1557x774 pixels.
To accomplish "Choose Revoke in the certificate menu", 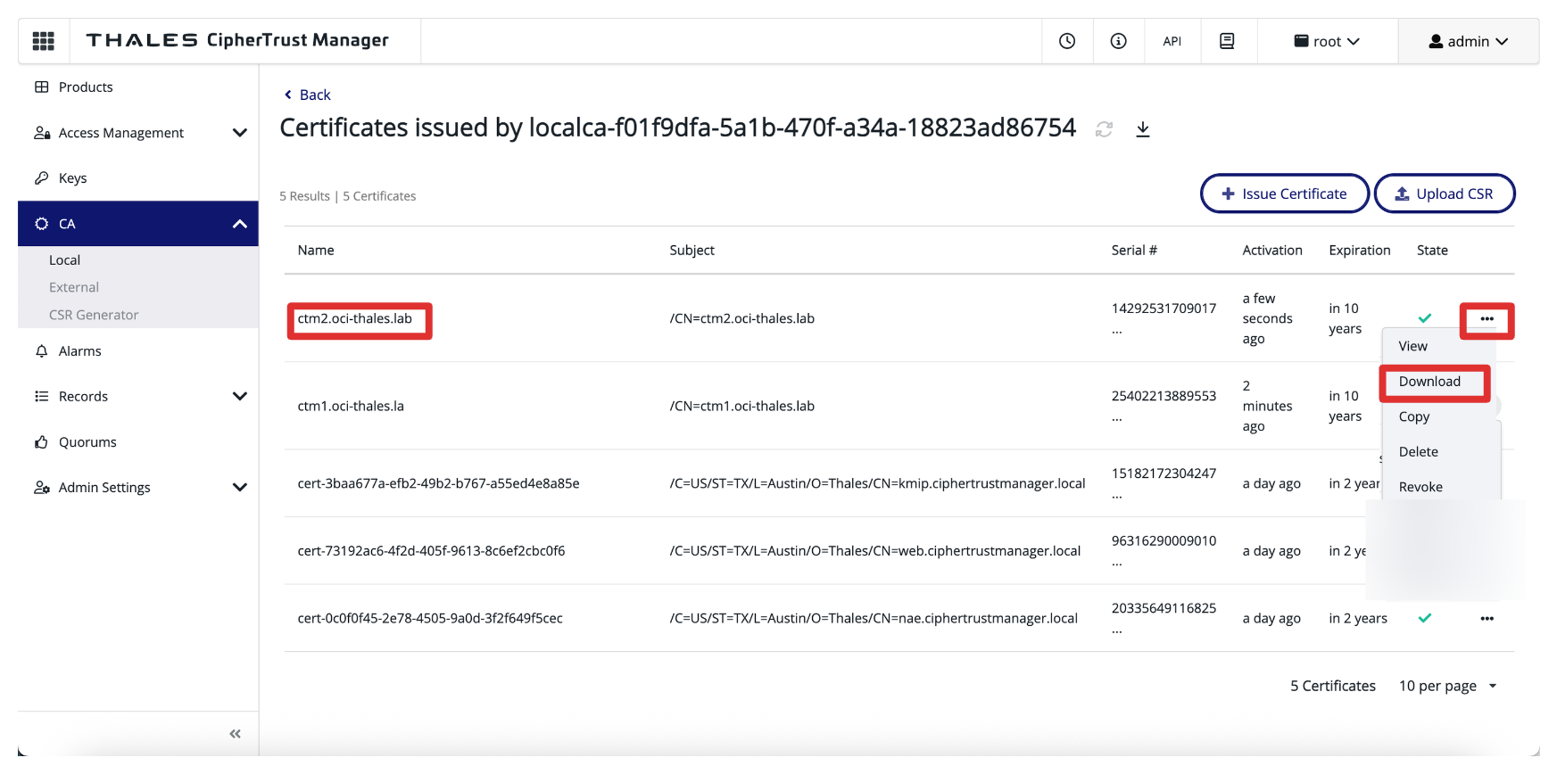I will pyautogui.click(x=1420, y=487).
